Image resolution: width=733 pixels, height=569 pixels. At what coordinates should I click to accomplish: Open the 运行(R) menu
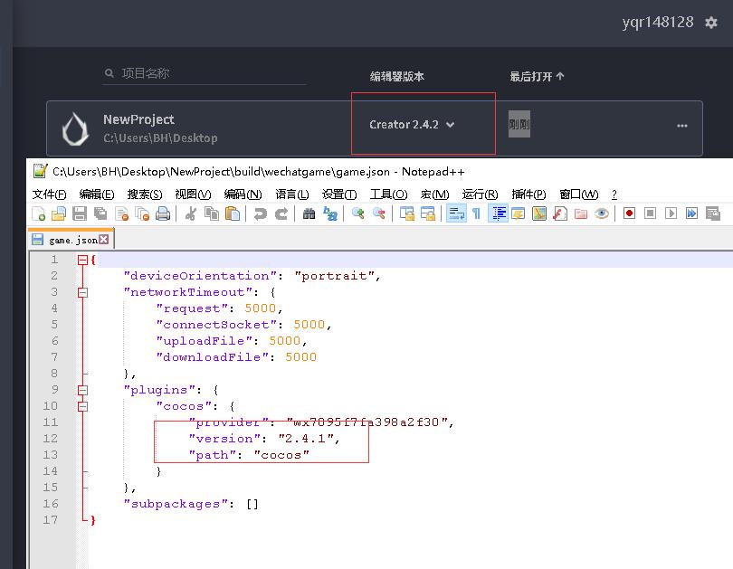[481, 194]
